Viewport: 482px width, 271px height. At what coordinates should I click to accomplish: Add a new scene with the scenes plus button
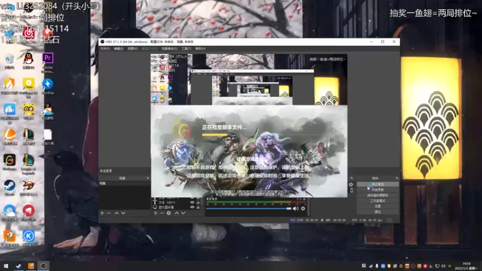102,213
